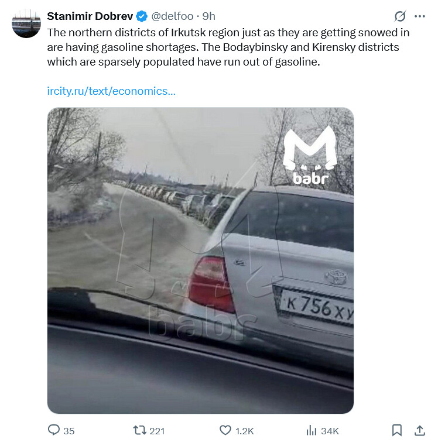This screenshot has height=446, width=438.
Task: Like the post with the heart icon
Action: [225, 430]
